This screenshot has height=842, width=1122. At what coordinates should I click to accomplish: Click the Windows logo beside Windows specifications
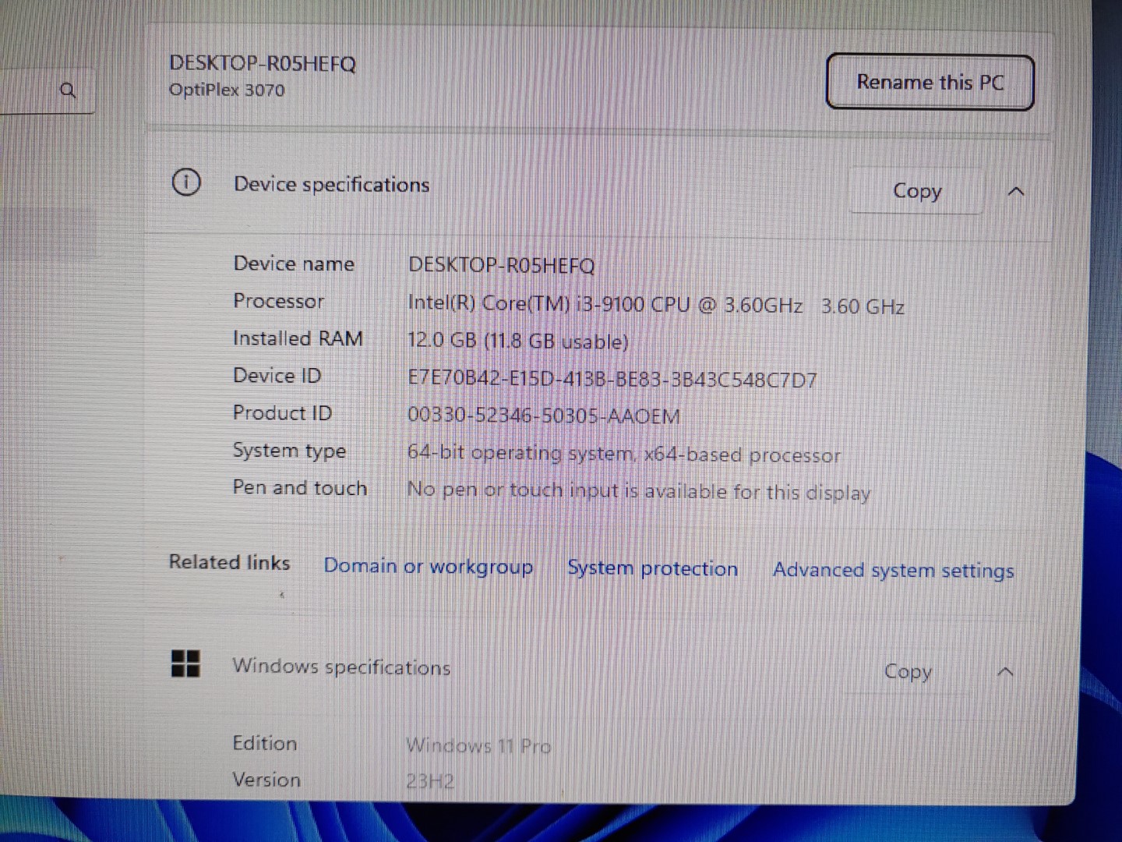[x=185, y=664]
